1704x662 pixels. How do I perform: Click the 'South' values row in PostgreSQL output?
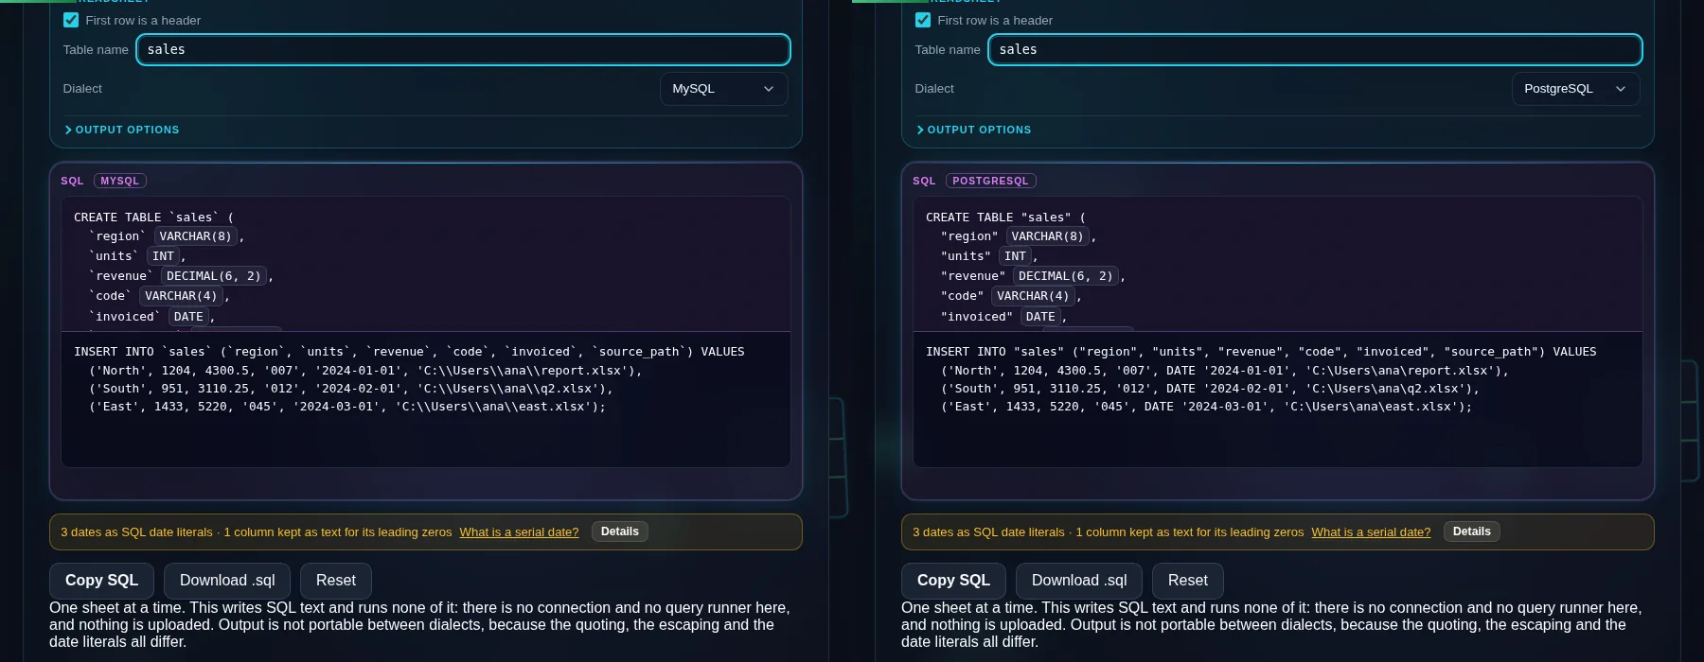(x=1210, y=389)
